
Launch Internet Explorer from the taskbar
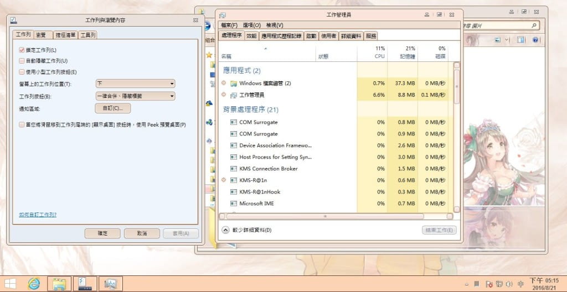(x=34, y=284)
